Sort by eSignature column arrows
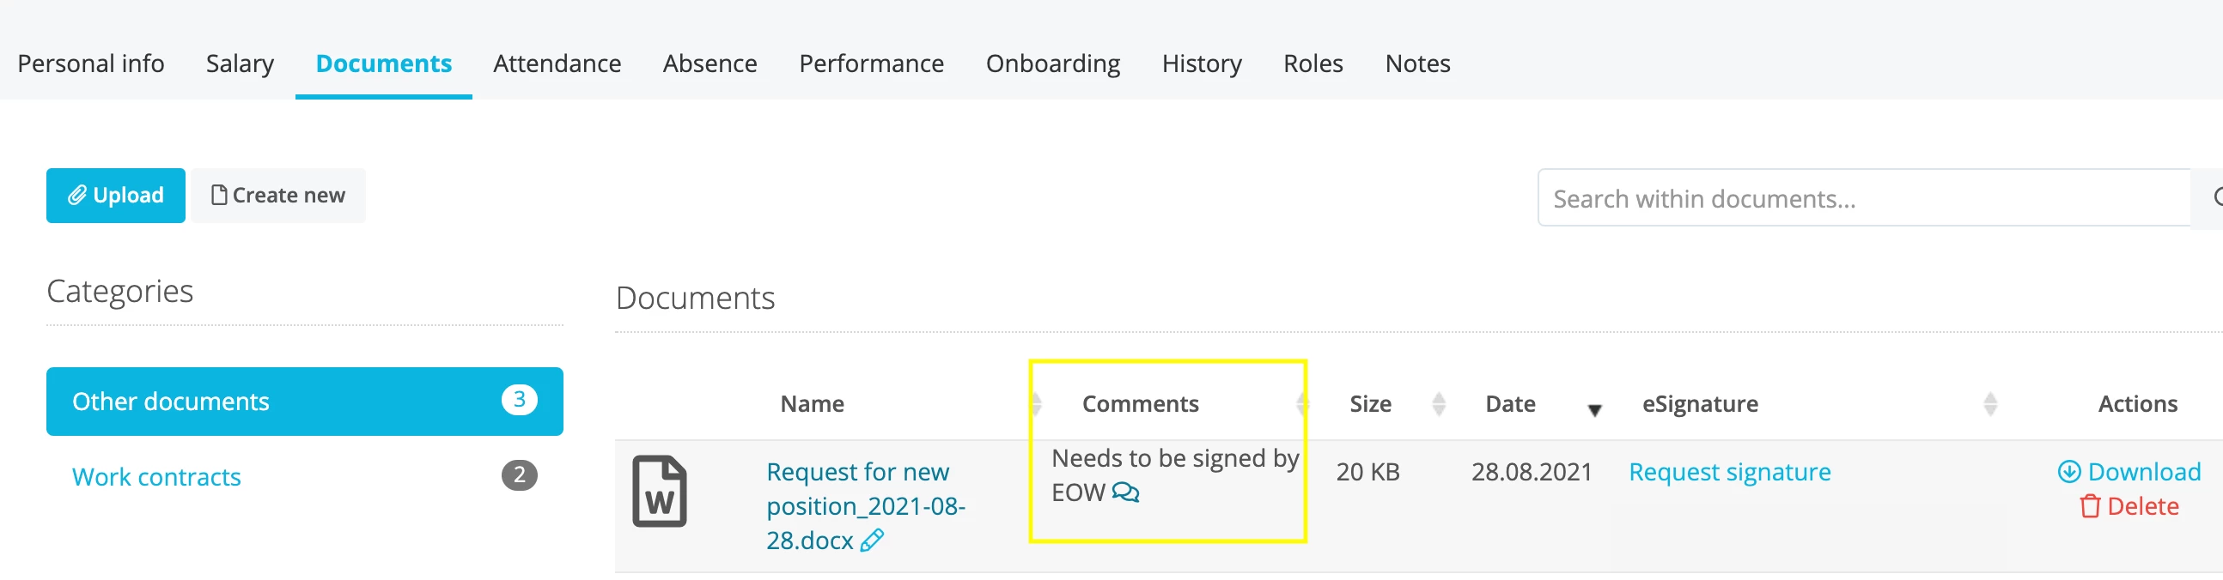This screenshot has height=580, width=2223. [x=1990, y=403]
